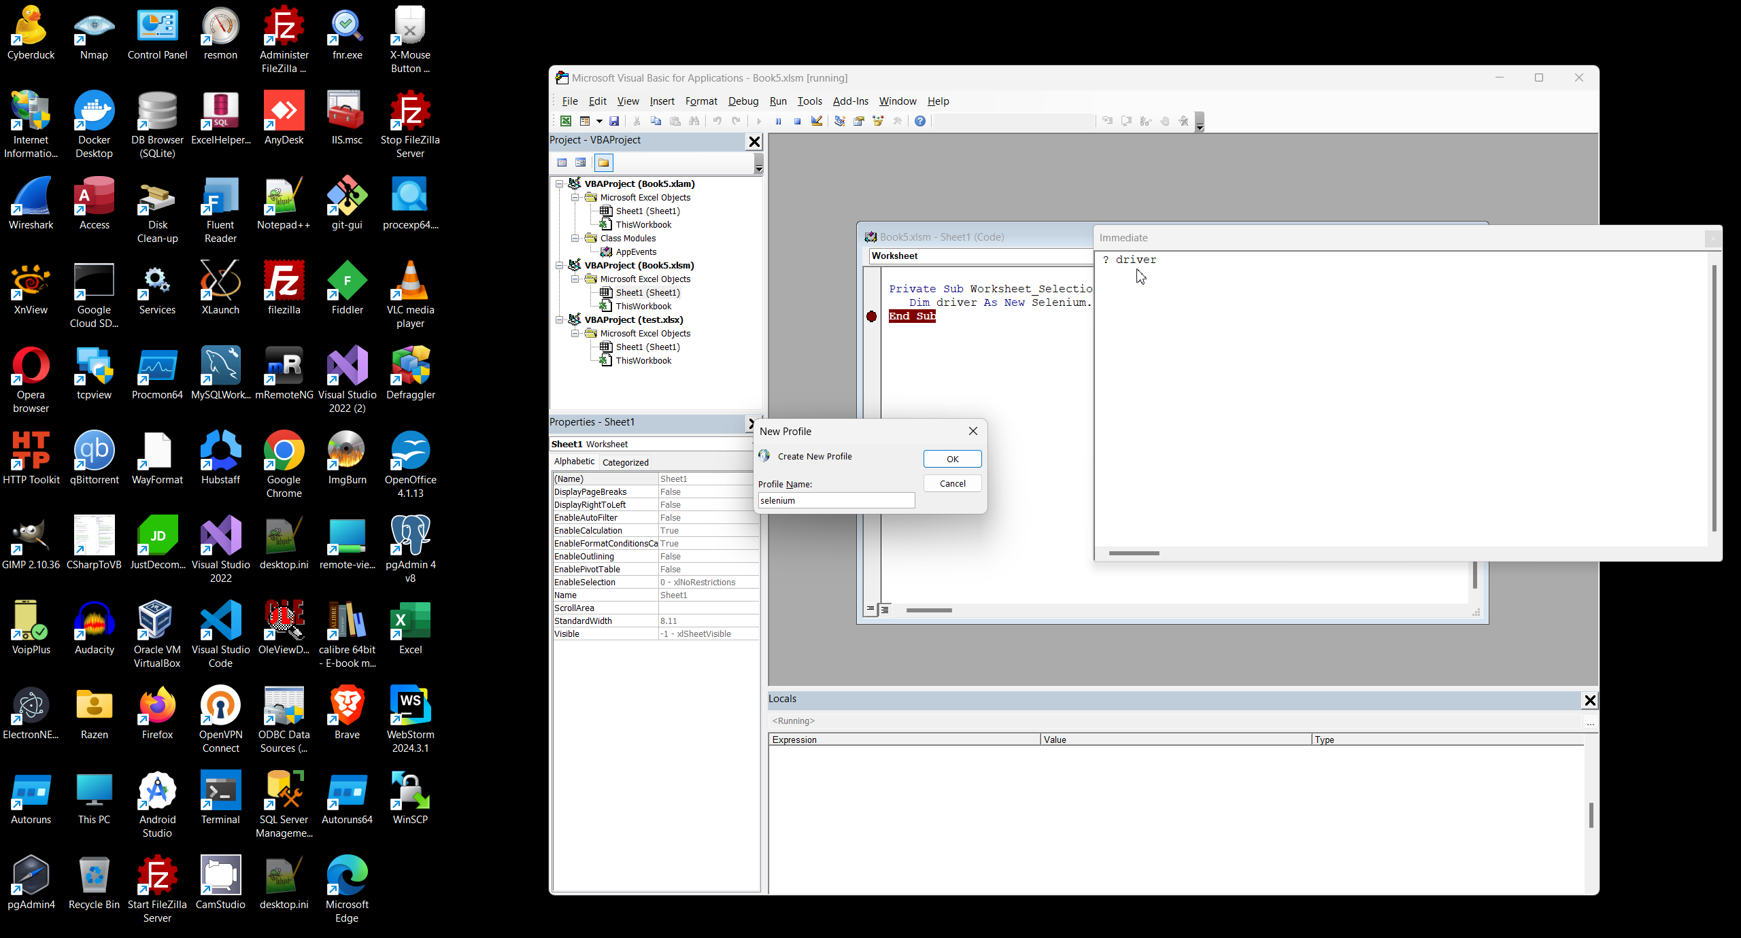
Task: Click View Code icon in Project panel
Action: pyautogui.click(x=562, y=162)
